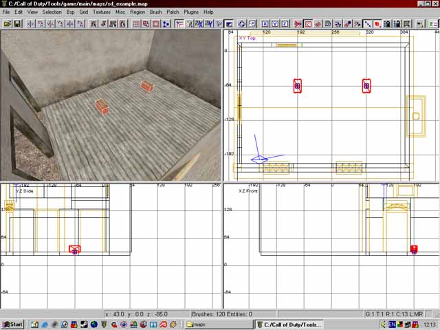Click the Open map file icon

(8, 23)
